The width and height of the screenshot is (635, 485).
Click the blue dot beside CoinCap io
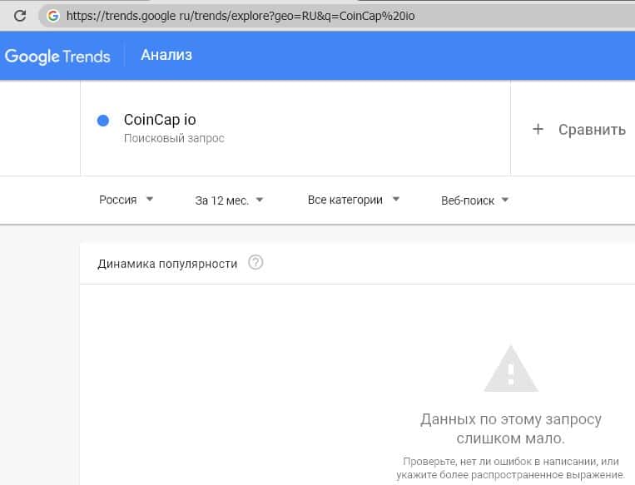pyautogui.click(x=103, y=120)
